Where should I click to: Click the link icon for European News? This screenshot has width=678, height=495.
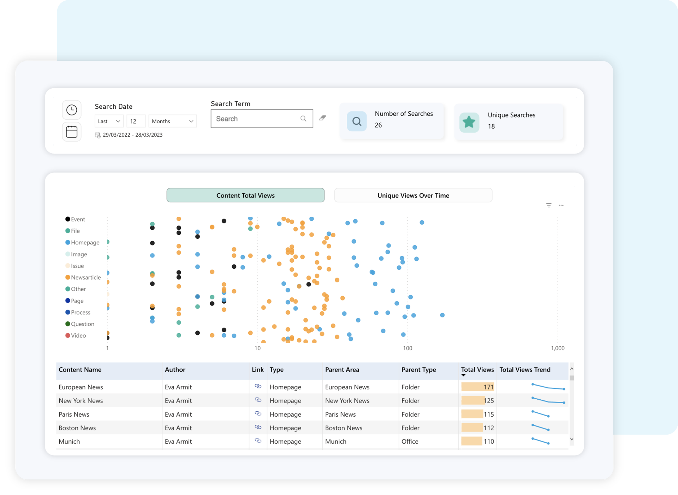tap(258, 387)
